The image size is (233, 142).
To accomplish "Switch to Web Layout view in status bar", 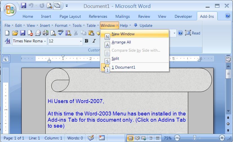I will coord(144,138).
